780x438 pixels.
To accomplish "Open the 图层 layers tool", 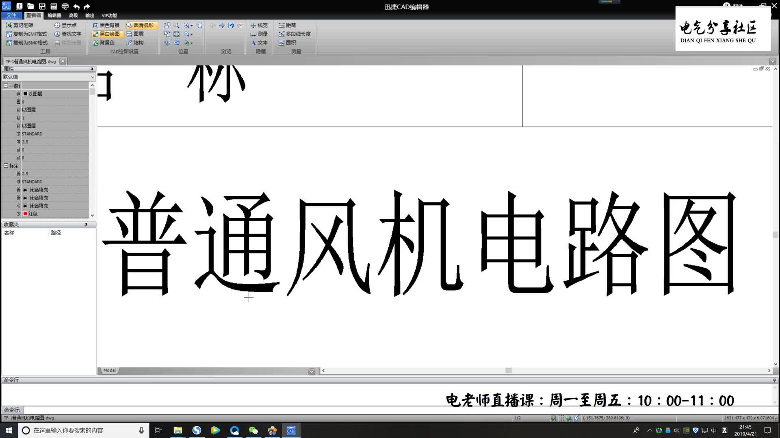I will tap(135, 34).
